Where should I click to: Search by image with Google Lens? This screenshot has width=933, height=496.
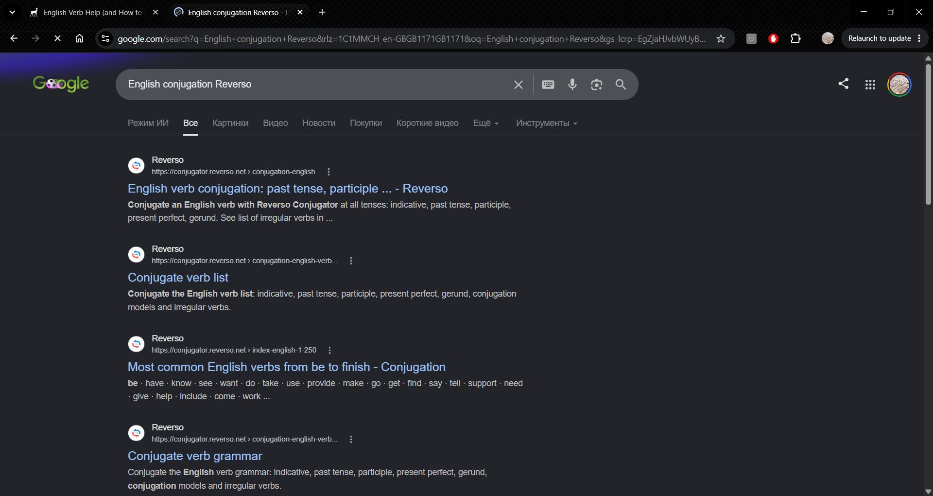pos(597,85)
